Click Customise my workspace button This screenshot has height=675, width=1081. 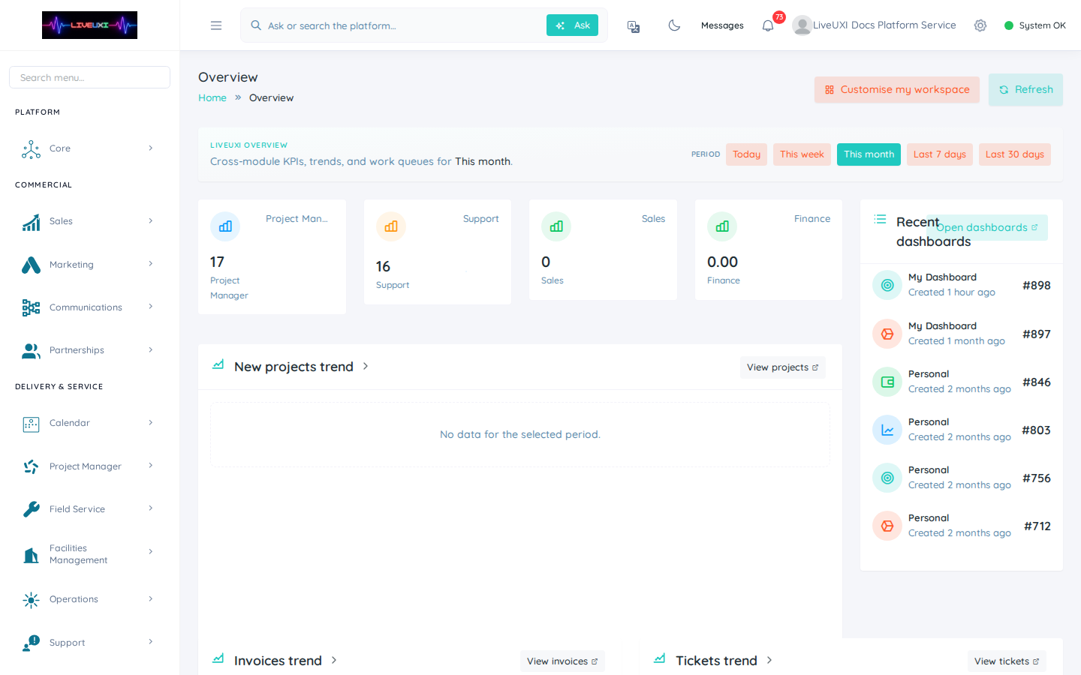pos(897,90)
